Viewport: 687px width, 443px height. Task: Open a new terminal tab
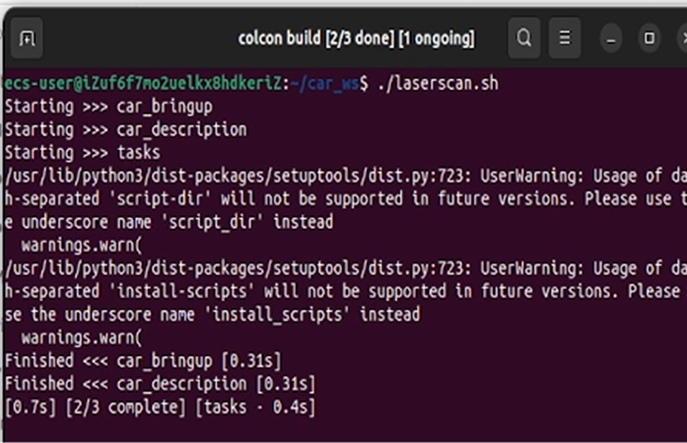27,38
